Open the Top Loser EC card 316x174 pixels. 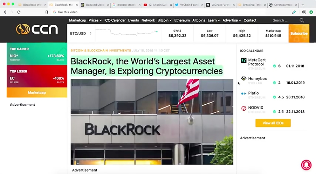point(37,76)
